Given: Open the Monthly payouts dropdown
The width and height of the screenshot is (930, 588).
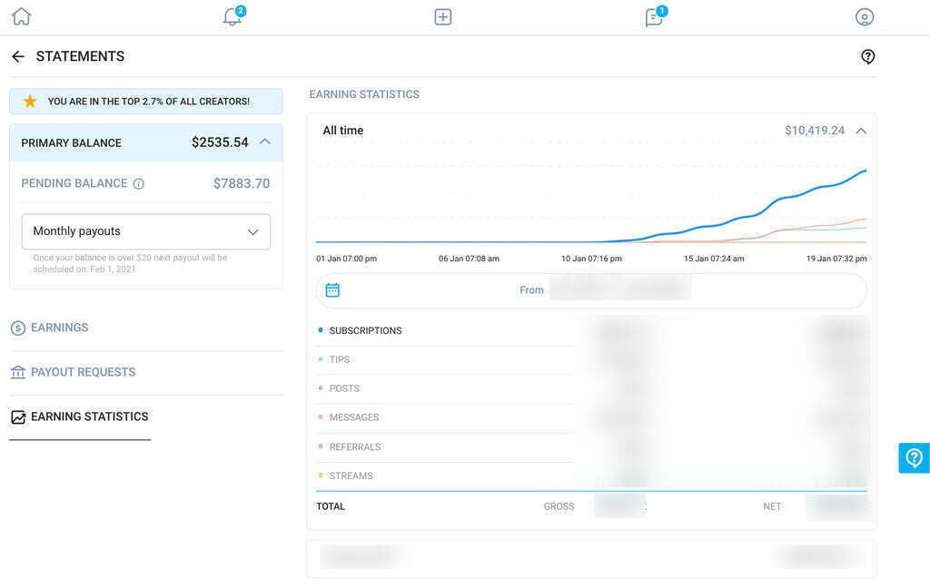Looking at the screenshot, I should (146, 231).
